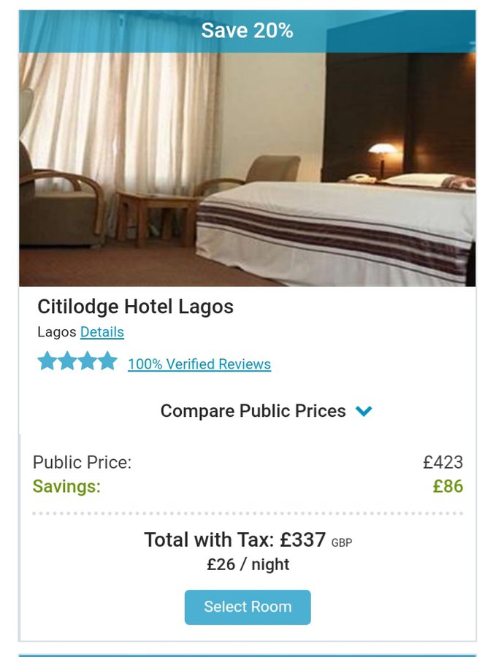Open the 100% Verified Reviews link
The width and height of the screenshot is (493, 657).
click(199, 364)
